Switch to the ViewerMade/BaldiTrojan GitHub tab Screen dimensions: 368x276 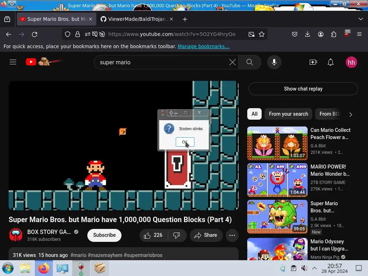point(137,19)
